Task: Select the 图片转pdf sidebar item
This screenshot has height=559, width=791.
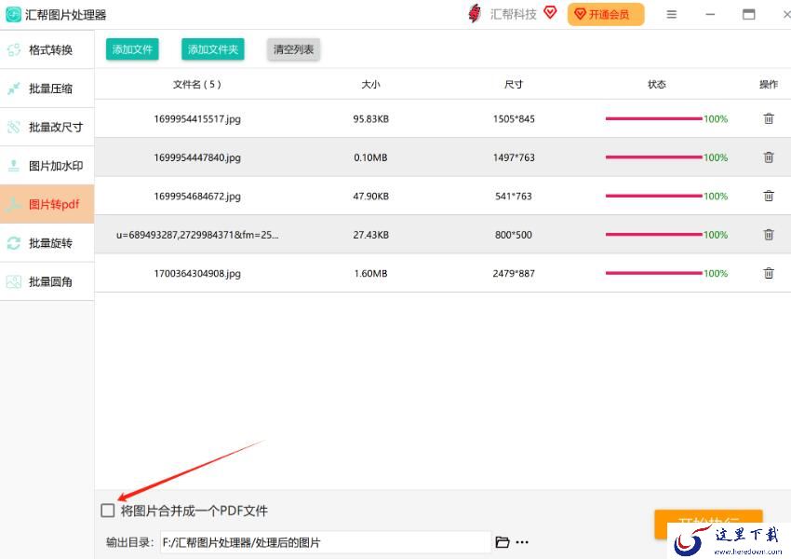Action: coord(47,204)
